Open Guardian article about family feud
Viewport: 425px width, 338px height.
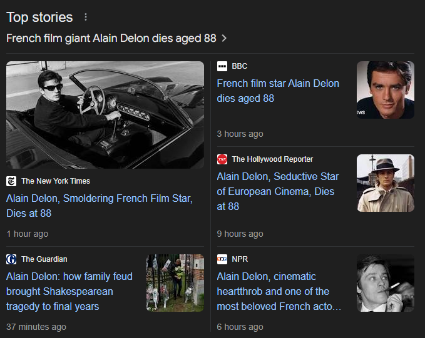(x=69, y=291)
